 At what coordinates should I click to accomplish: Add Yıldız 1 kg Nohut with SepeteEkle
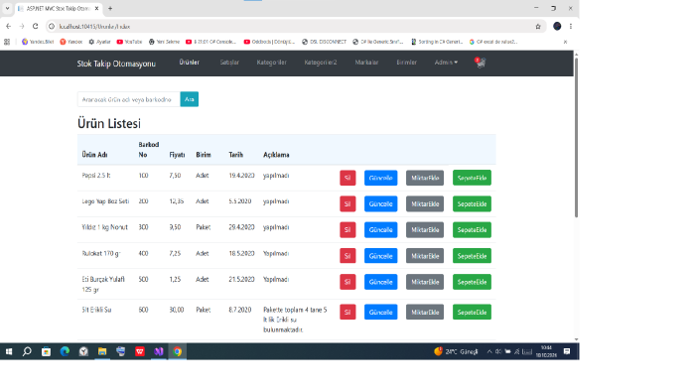pyautogui.click(x=472, y=230)
